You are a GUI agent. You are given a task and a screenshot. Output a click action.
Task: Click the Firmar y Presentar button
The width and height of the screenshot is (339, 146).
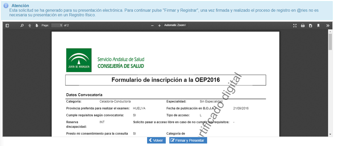[188, 140]
